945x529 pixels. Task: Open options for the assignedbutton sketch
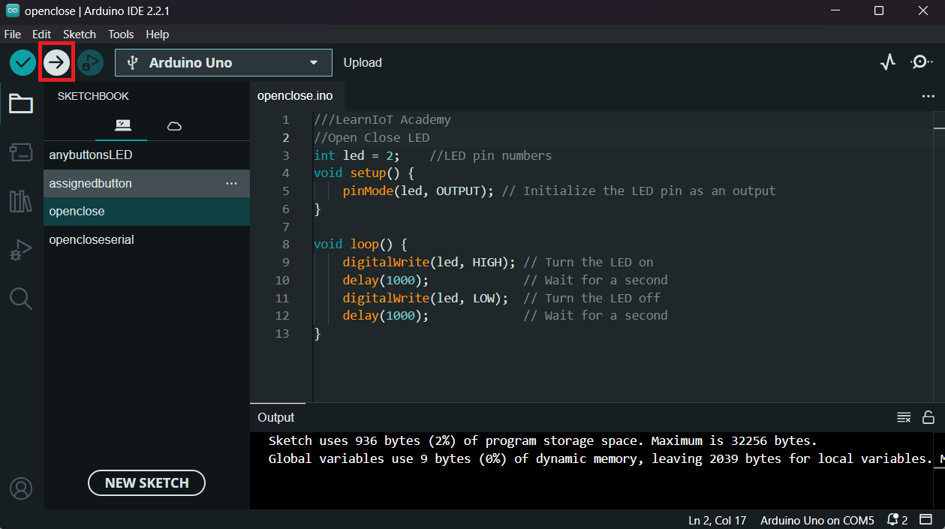[232, 183]
